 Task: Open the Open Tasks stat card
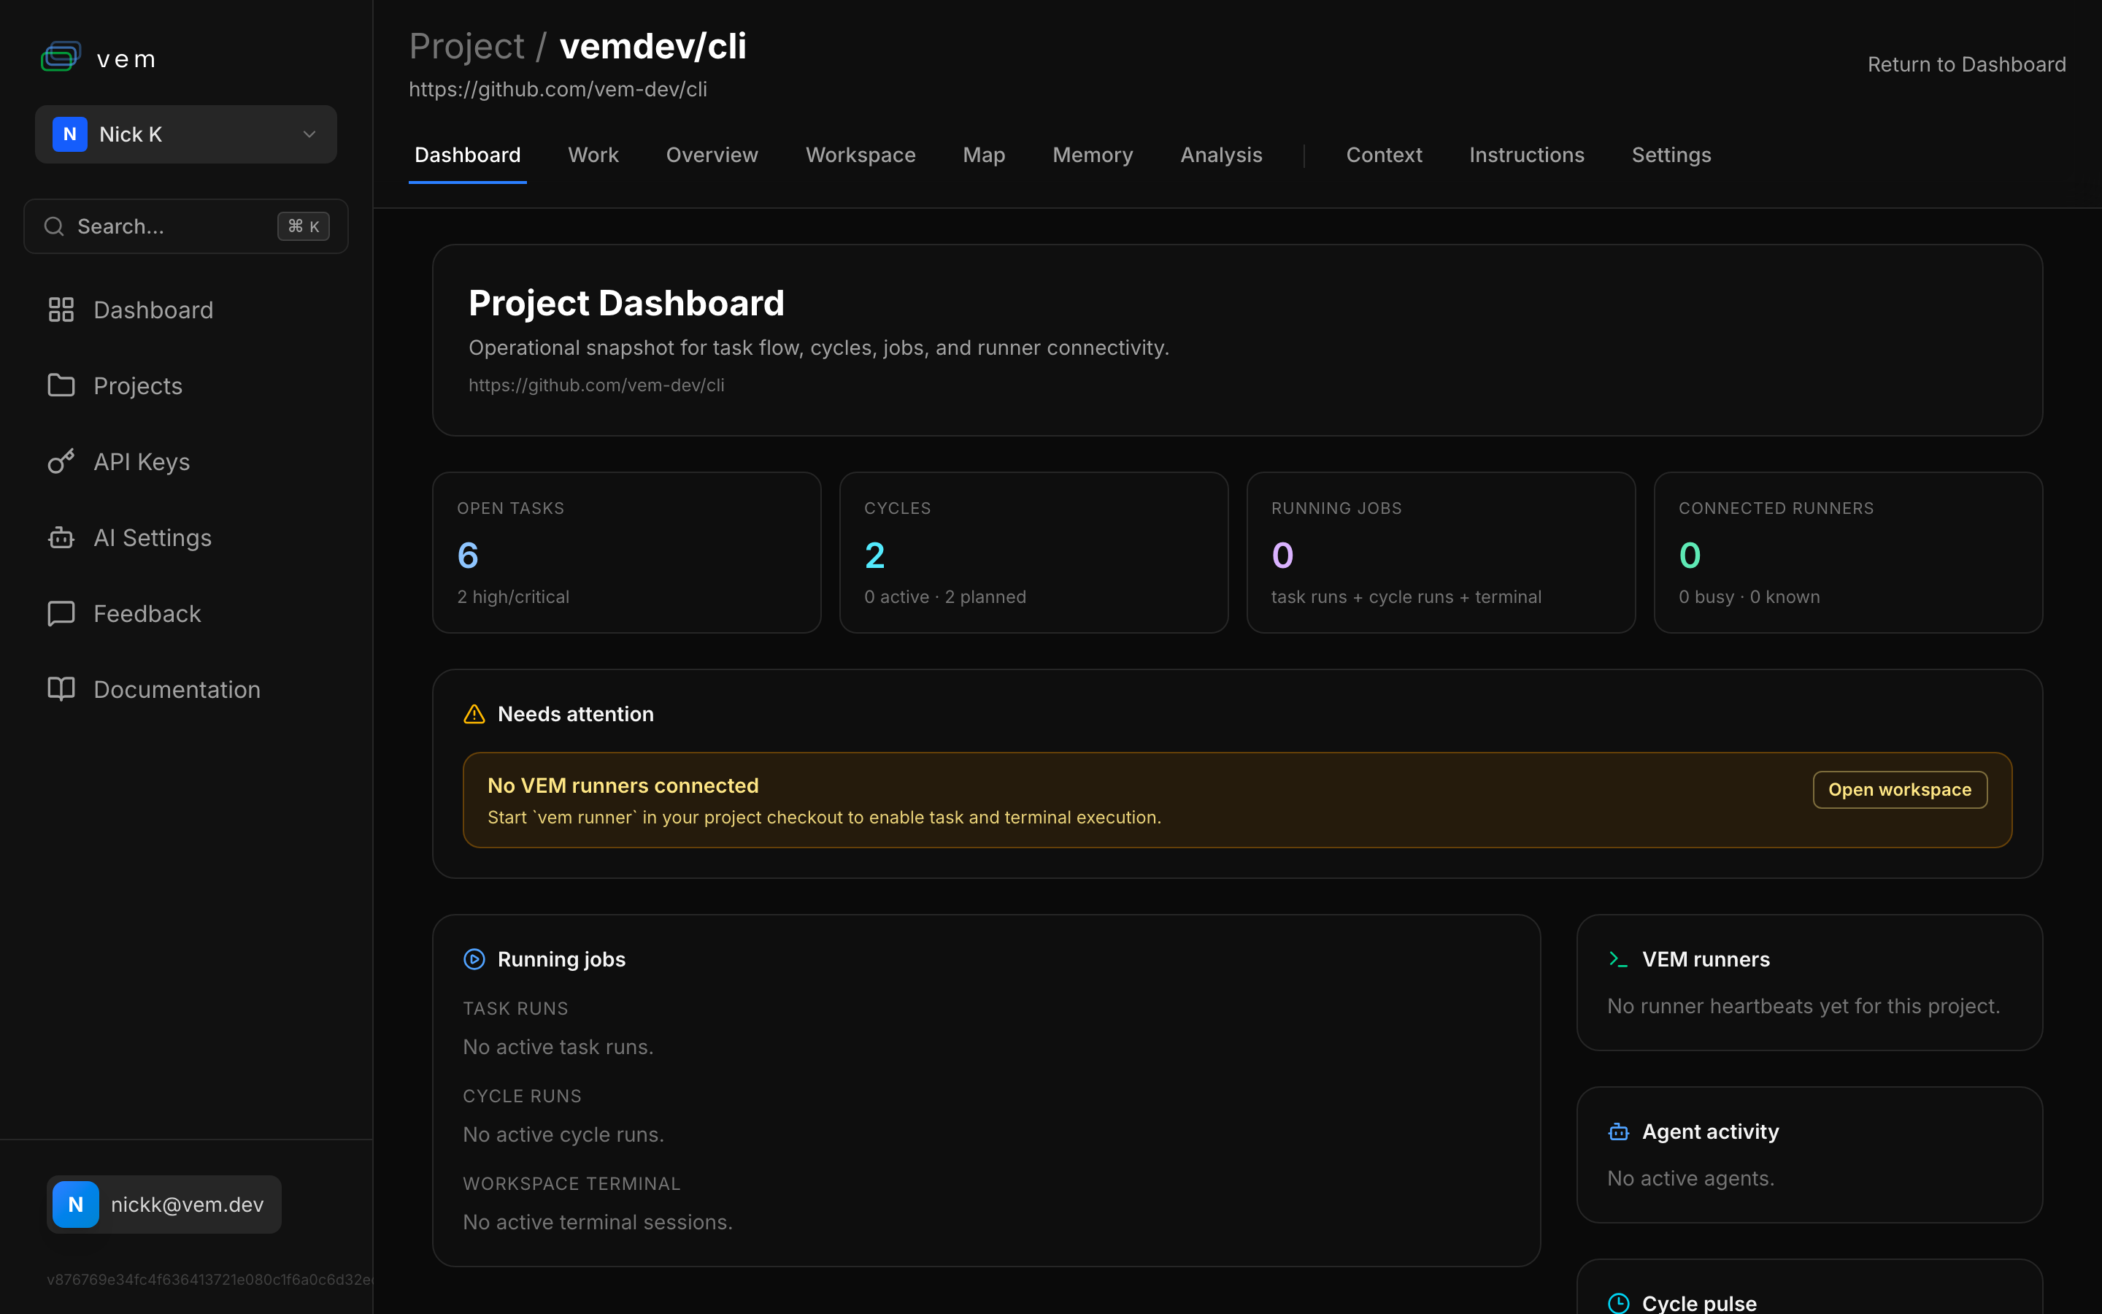click(626, 552)
